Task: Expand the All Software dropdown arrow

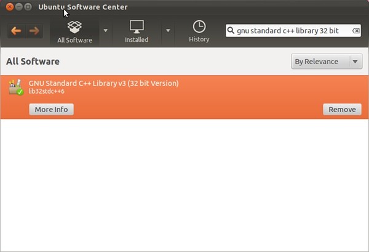Action: 106,30
